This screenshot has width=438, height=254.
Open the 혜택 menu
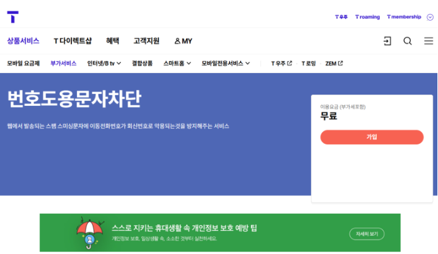[112, 41]
